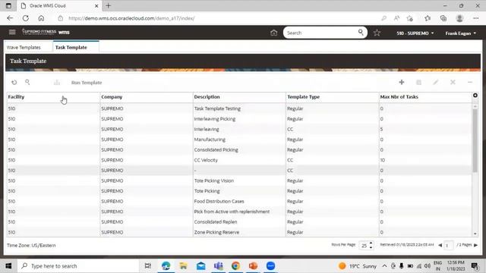Click the page number input field
This screenshot has height=273, width=486.
pyautogui.click(x=449, y=245)
